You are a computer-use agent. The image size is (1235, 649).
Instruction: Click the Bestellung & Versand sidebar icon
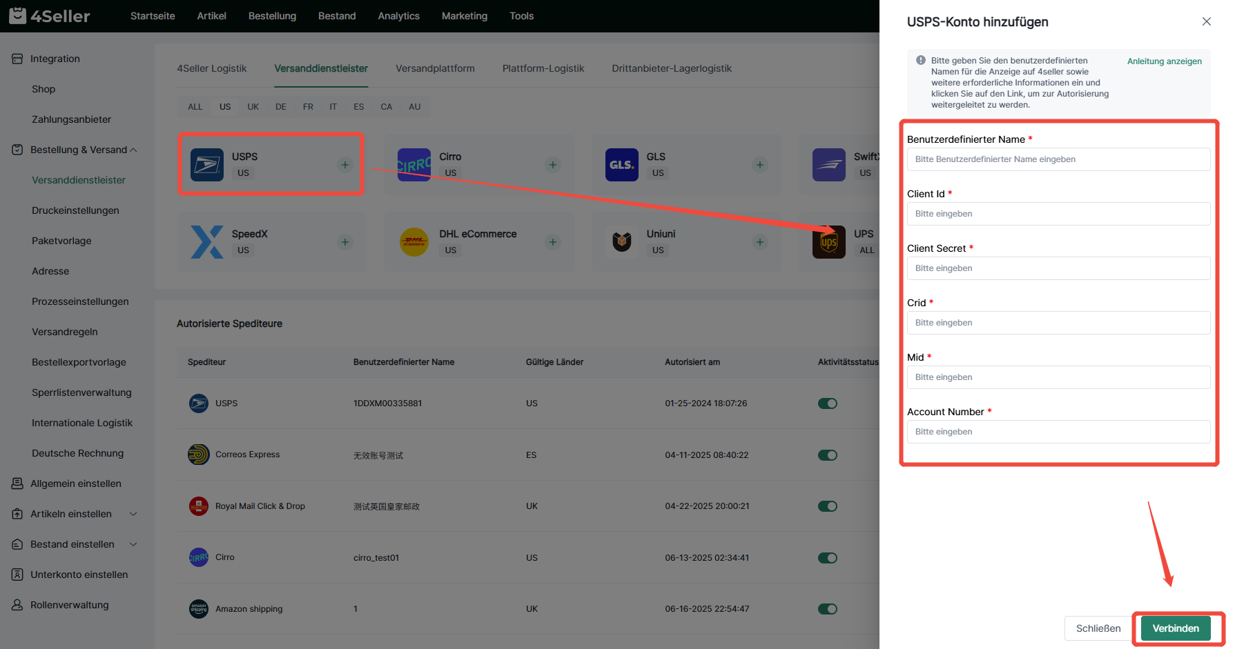[x=17, y=150]
